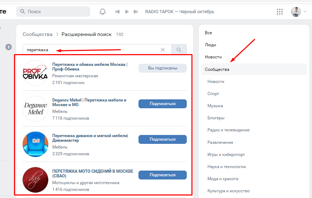Screen dimensions: 312x198
Task: Click the magnifier icon in top search
Action: point(23,11)
